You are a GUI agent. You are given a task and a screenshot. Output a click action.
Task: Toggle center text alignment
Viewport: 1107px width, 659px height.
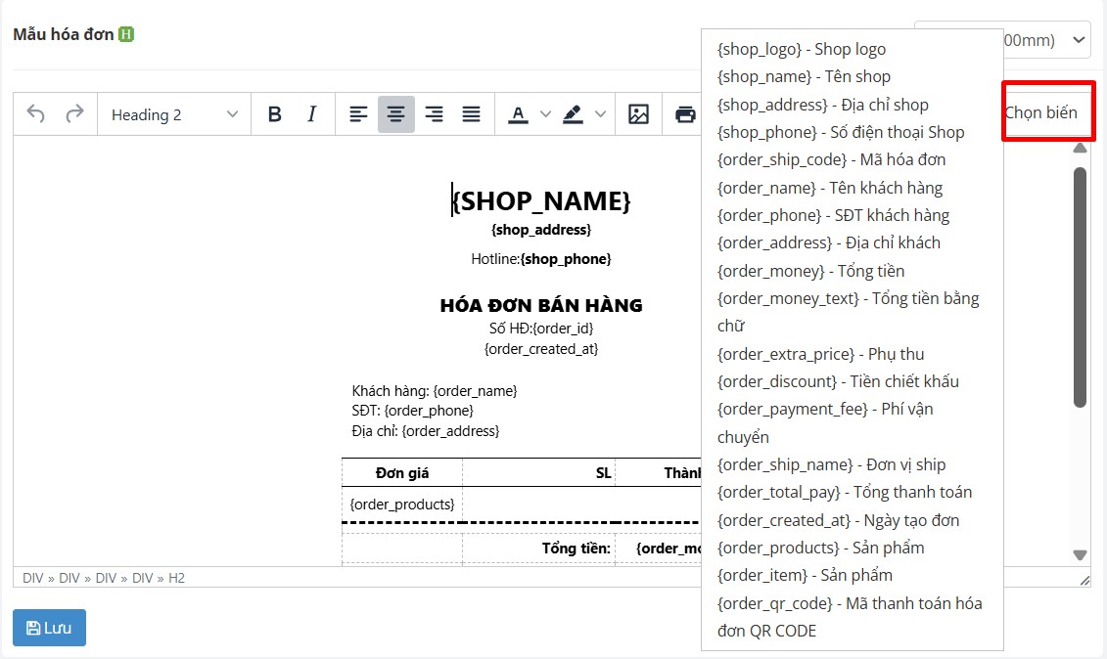[x=395, y=113]
